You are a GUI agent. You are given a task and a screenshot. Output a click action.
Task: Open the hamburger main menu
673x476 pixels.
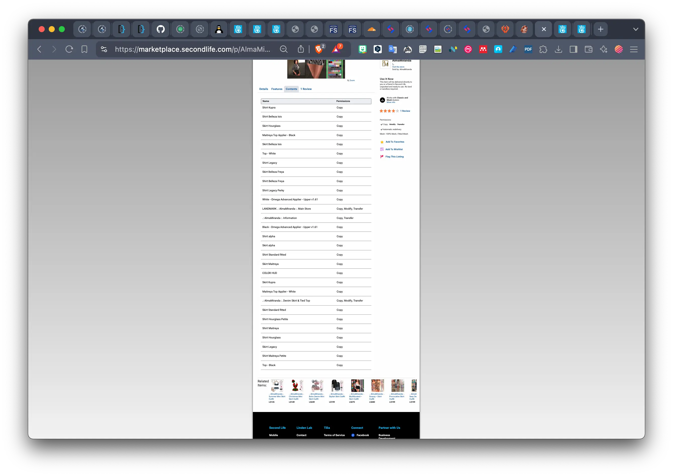[x=634, y=49]
